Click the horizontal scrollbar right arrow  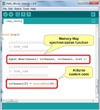pyautogui.click(x=93, y=101)
